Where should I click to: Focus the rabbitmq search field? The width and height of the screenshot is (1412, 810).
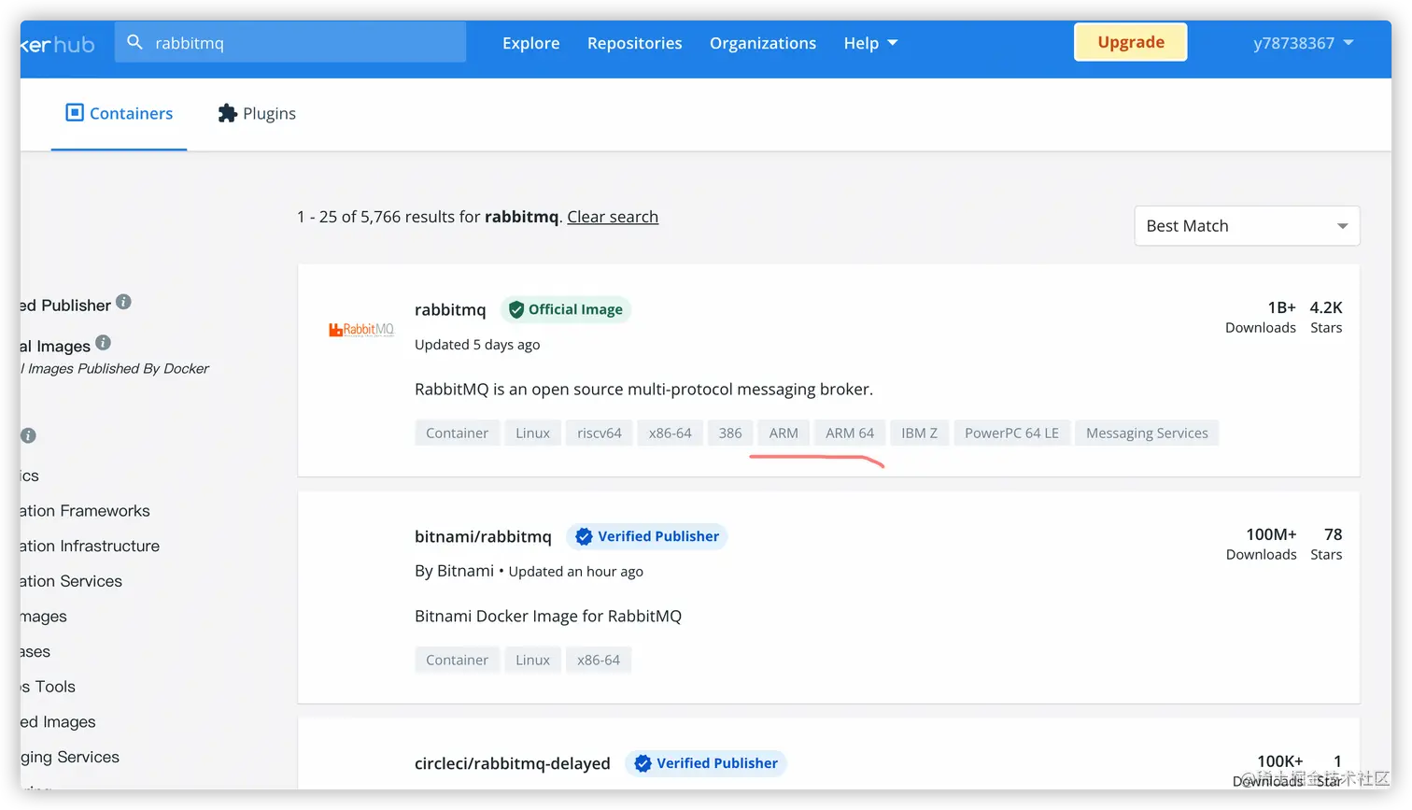[290, 43]
